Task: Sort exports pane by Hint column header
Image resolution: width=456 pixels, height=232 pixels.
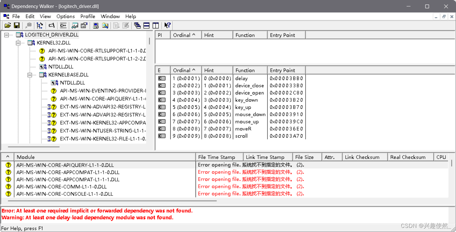Action: pyautogui.click(x=217, y=70)
